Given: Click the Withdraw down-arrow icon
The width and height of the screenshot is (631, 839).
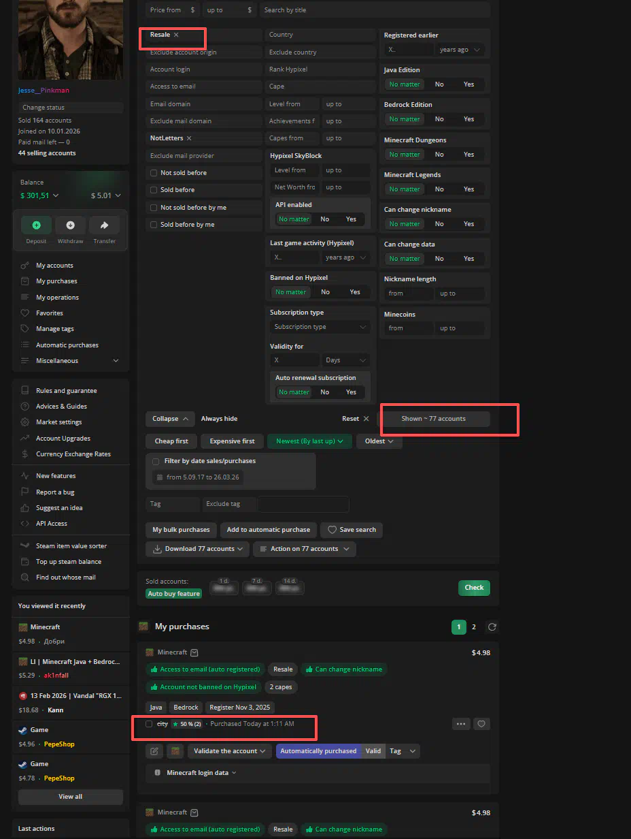Looking at the screenshot, I should click(70, 225).
